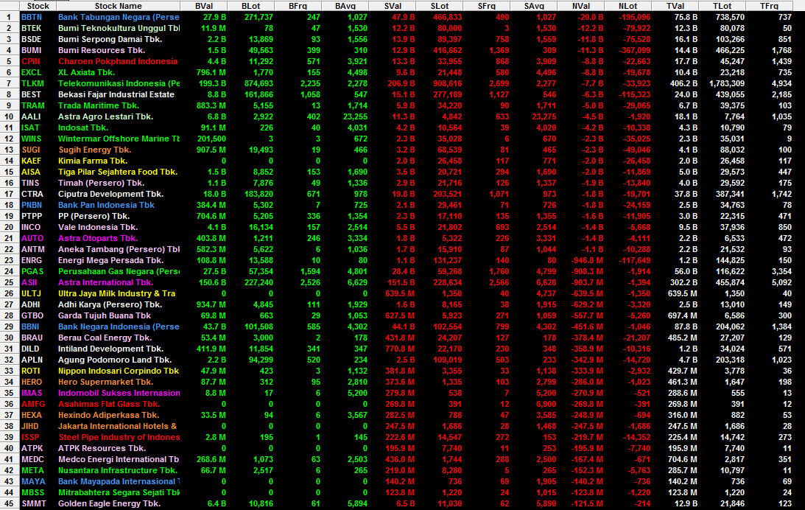The width and height of the screenshot is (805, 510).
Task: Click Hero Supermarket Tbk. stock name
Action: click(106, 382)
